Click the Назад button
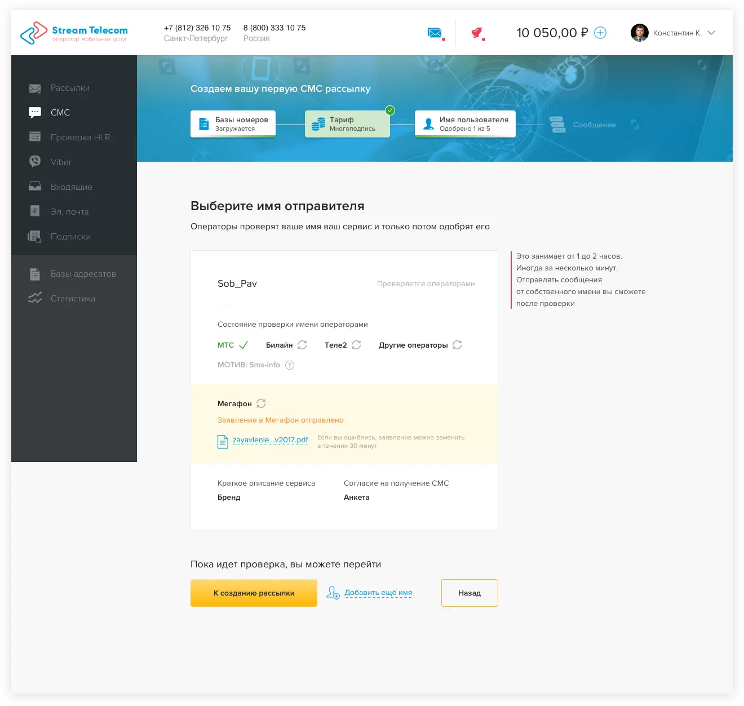 click(x=470, y=593)
